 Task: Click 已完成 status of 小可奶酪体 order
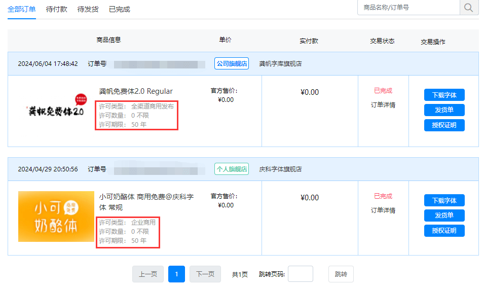coord(383,196)
